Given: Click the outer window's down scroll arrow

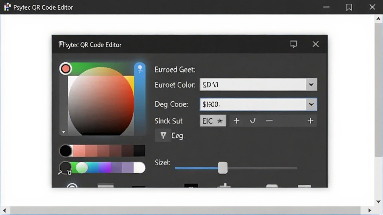Looking at the screenshot, I should click(x=379, y=202).
